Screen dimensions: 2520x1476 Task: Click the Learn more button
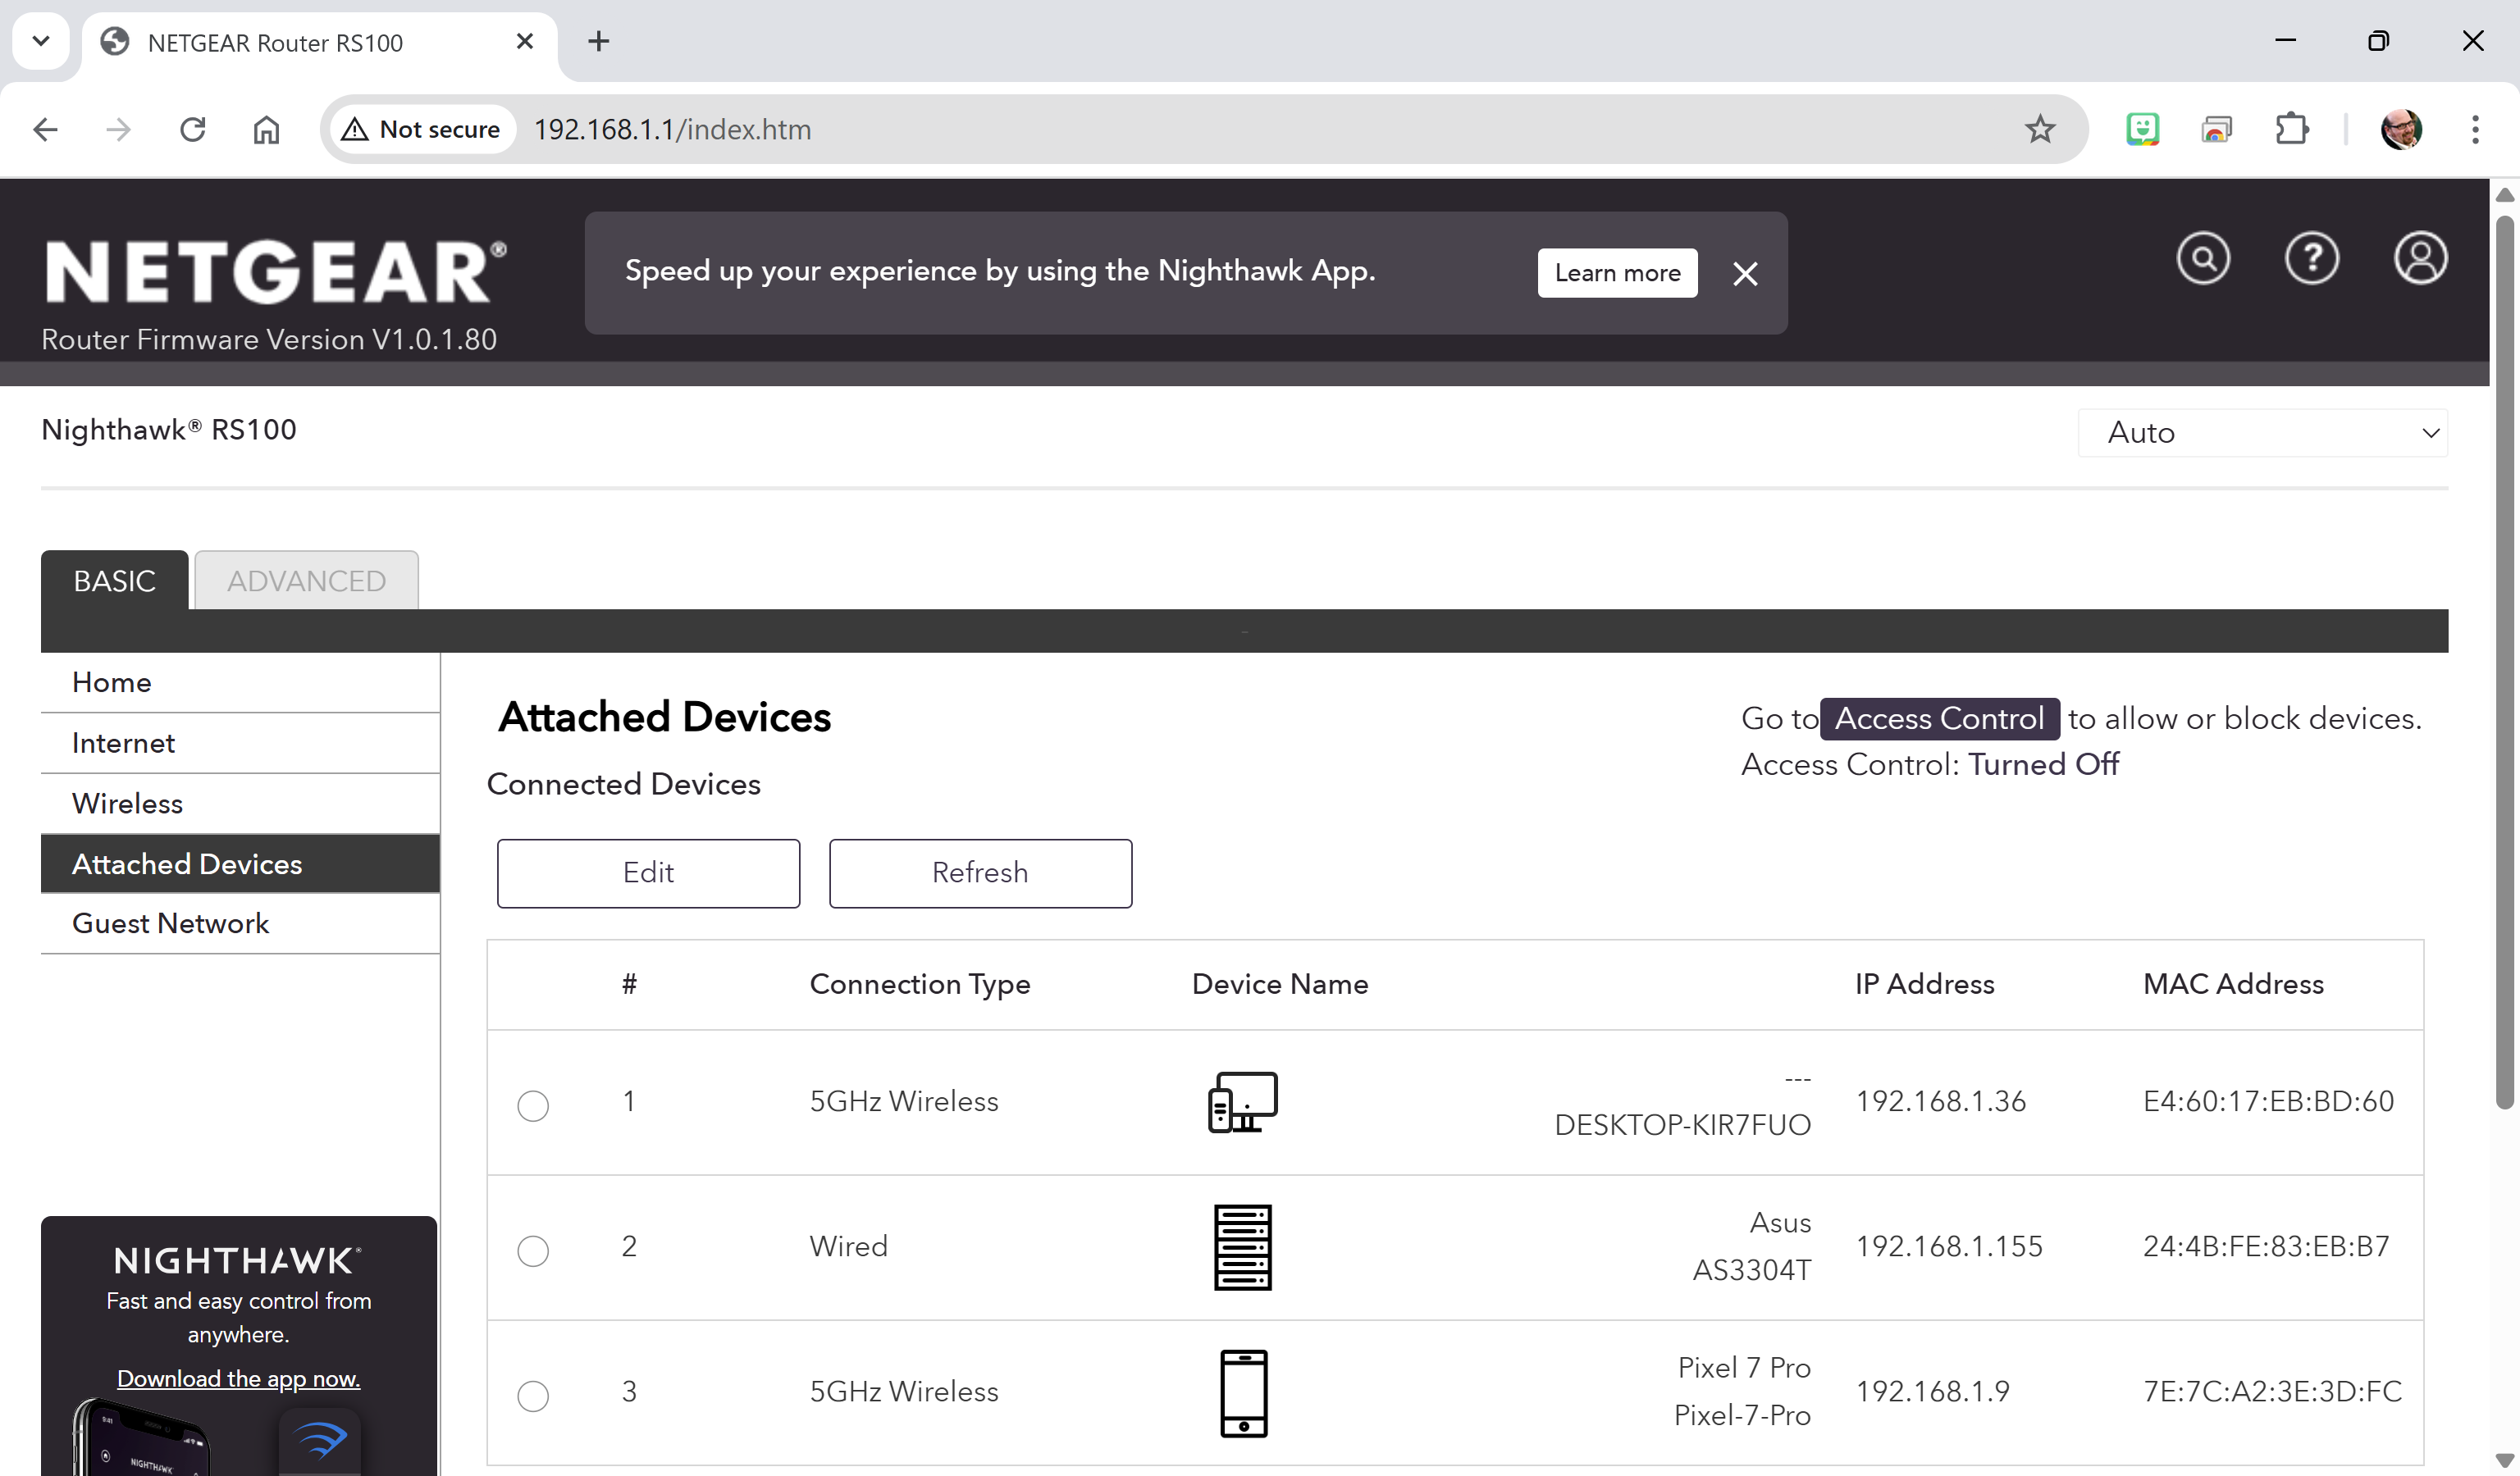pos(1617,273)
